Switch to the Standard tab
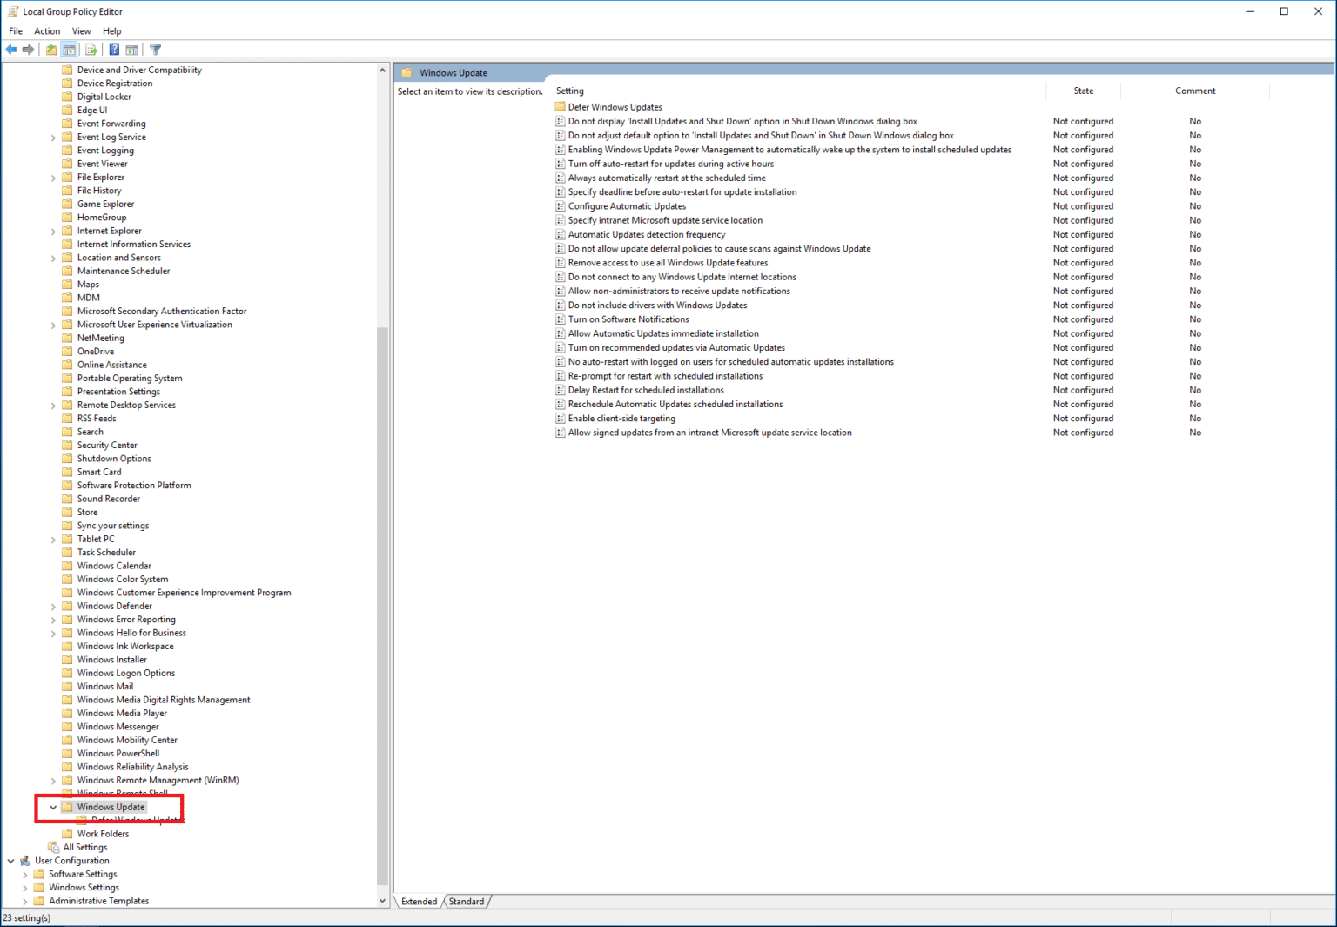This screenshot has width=1337, height=927. (x=467, y=901)
